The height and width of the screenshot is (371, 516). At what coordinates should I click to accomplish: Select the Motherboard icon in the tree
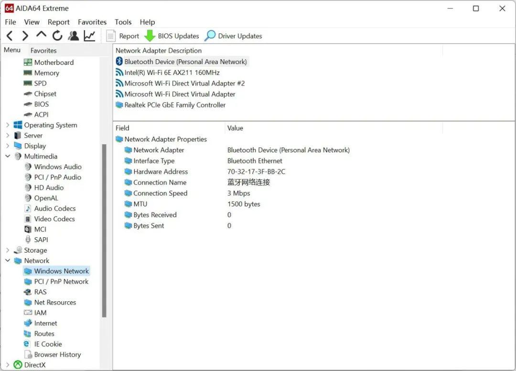coord(28,62)
